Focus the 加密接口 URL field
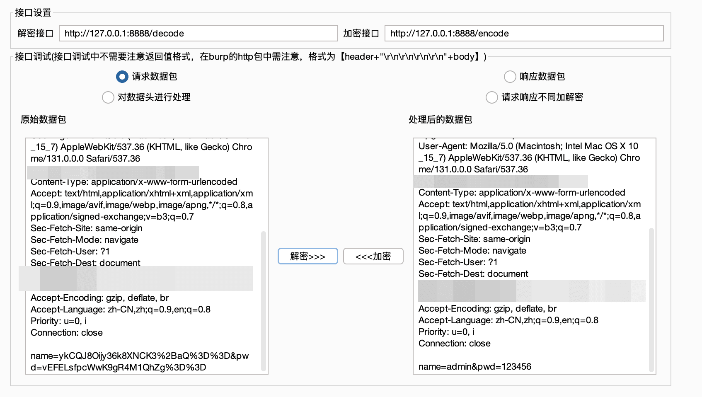 tap(524, 33)
